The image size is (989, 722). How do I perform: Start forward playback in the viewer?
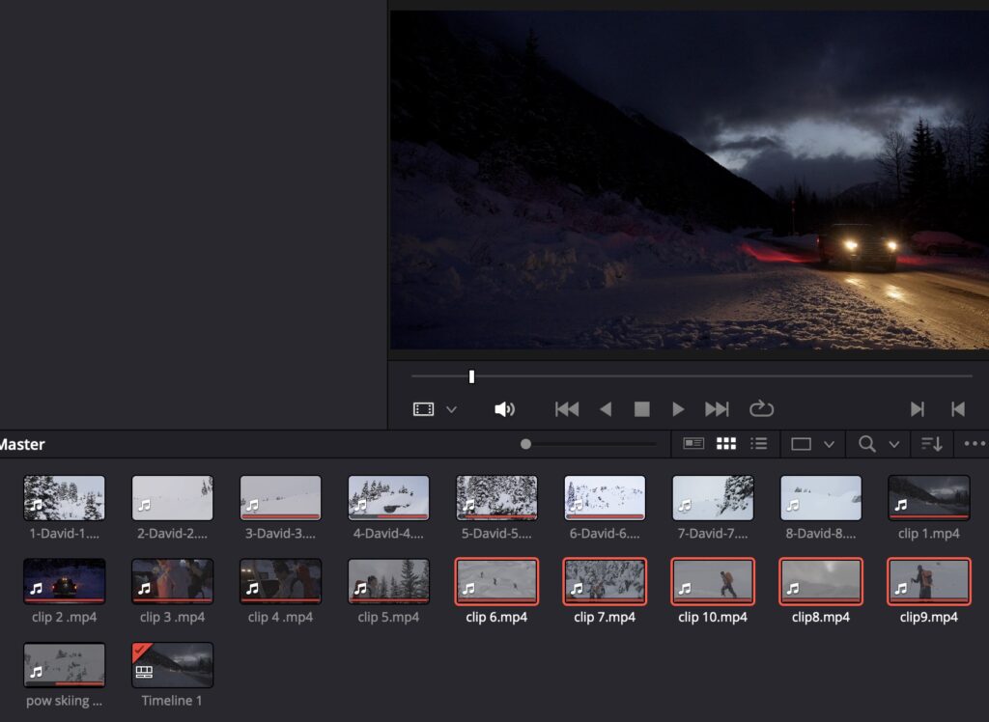[678, 409]
